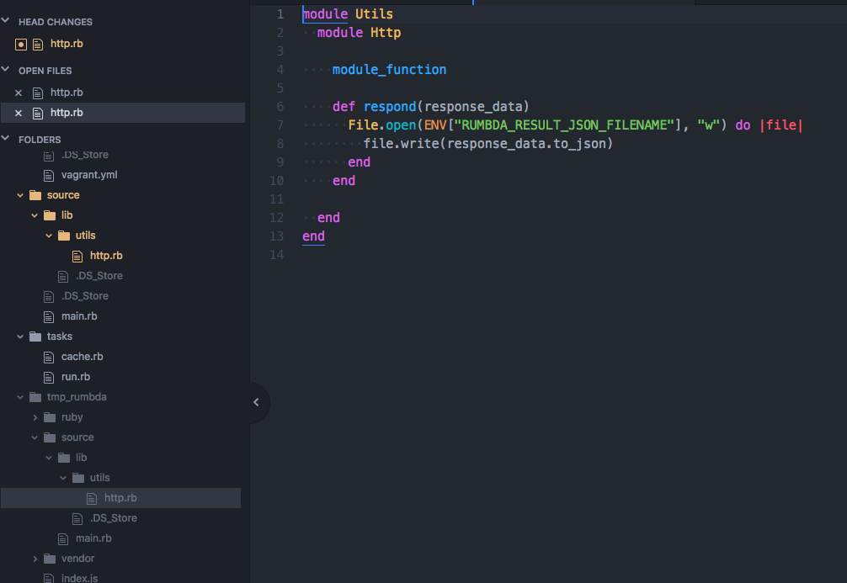
Task: Click the file icon of highlighted http.rb in OPEN FILES
Action: click(x=38, y=113)
